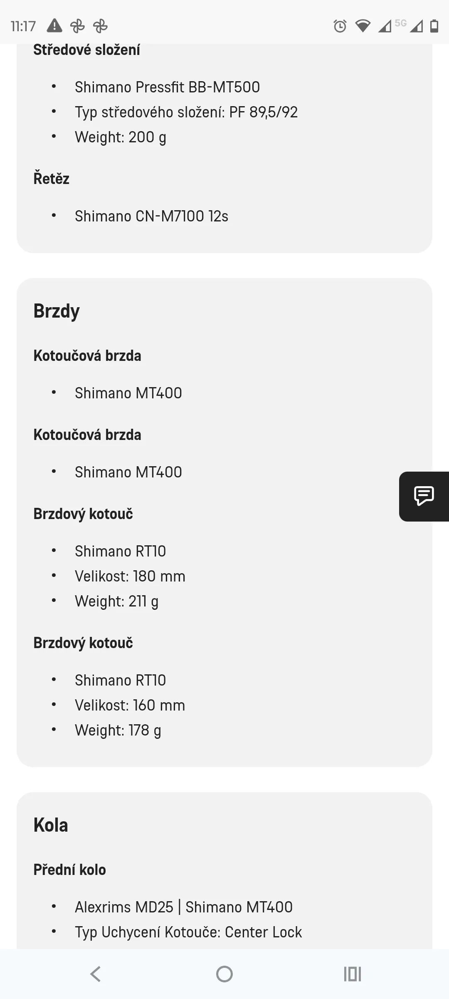Tap the Android back navigation arrow
Screen dimensions: 449x999
(x=96, y=974)
